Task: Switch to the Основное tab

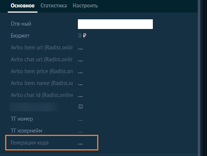Action: tap(23, 6)
